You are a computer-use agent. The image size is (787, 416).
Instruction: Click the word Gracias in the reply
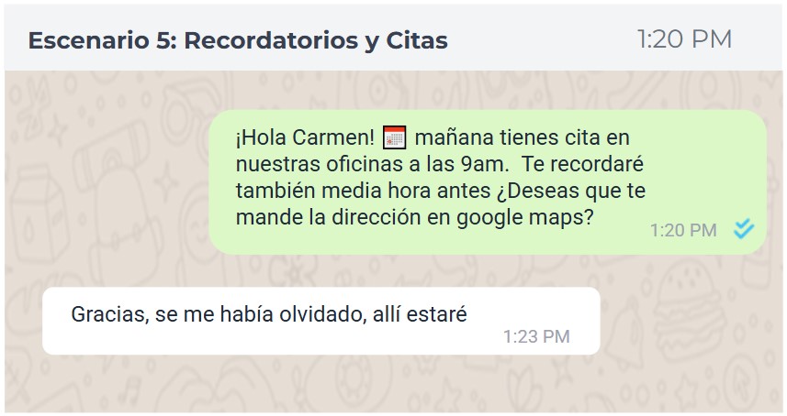[110, 314]
